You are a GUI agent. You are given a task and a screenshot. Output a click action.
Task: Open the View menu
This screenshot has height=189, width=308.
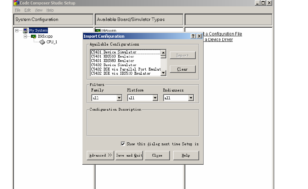[39, 10]
